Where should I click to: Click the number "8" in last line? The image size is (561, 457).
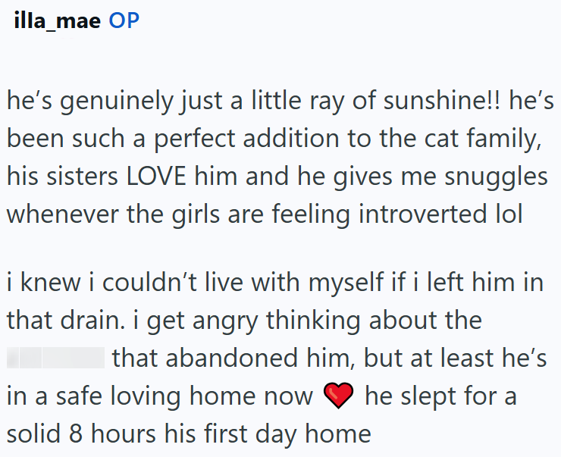tap(76, 434)
